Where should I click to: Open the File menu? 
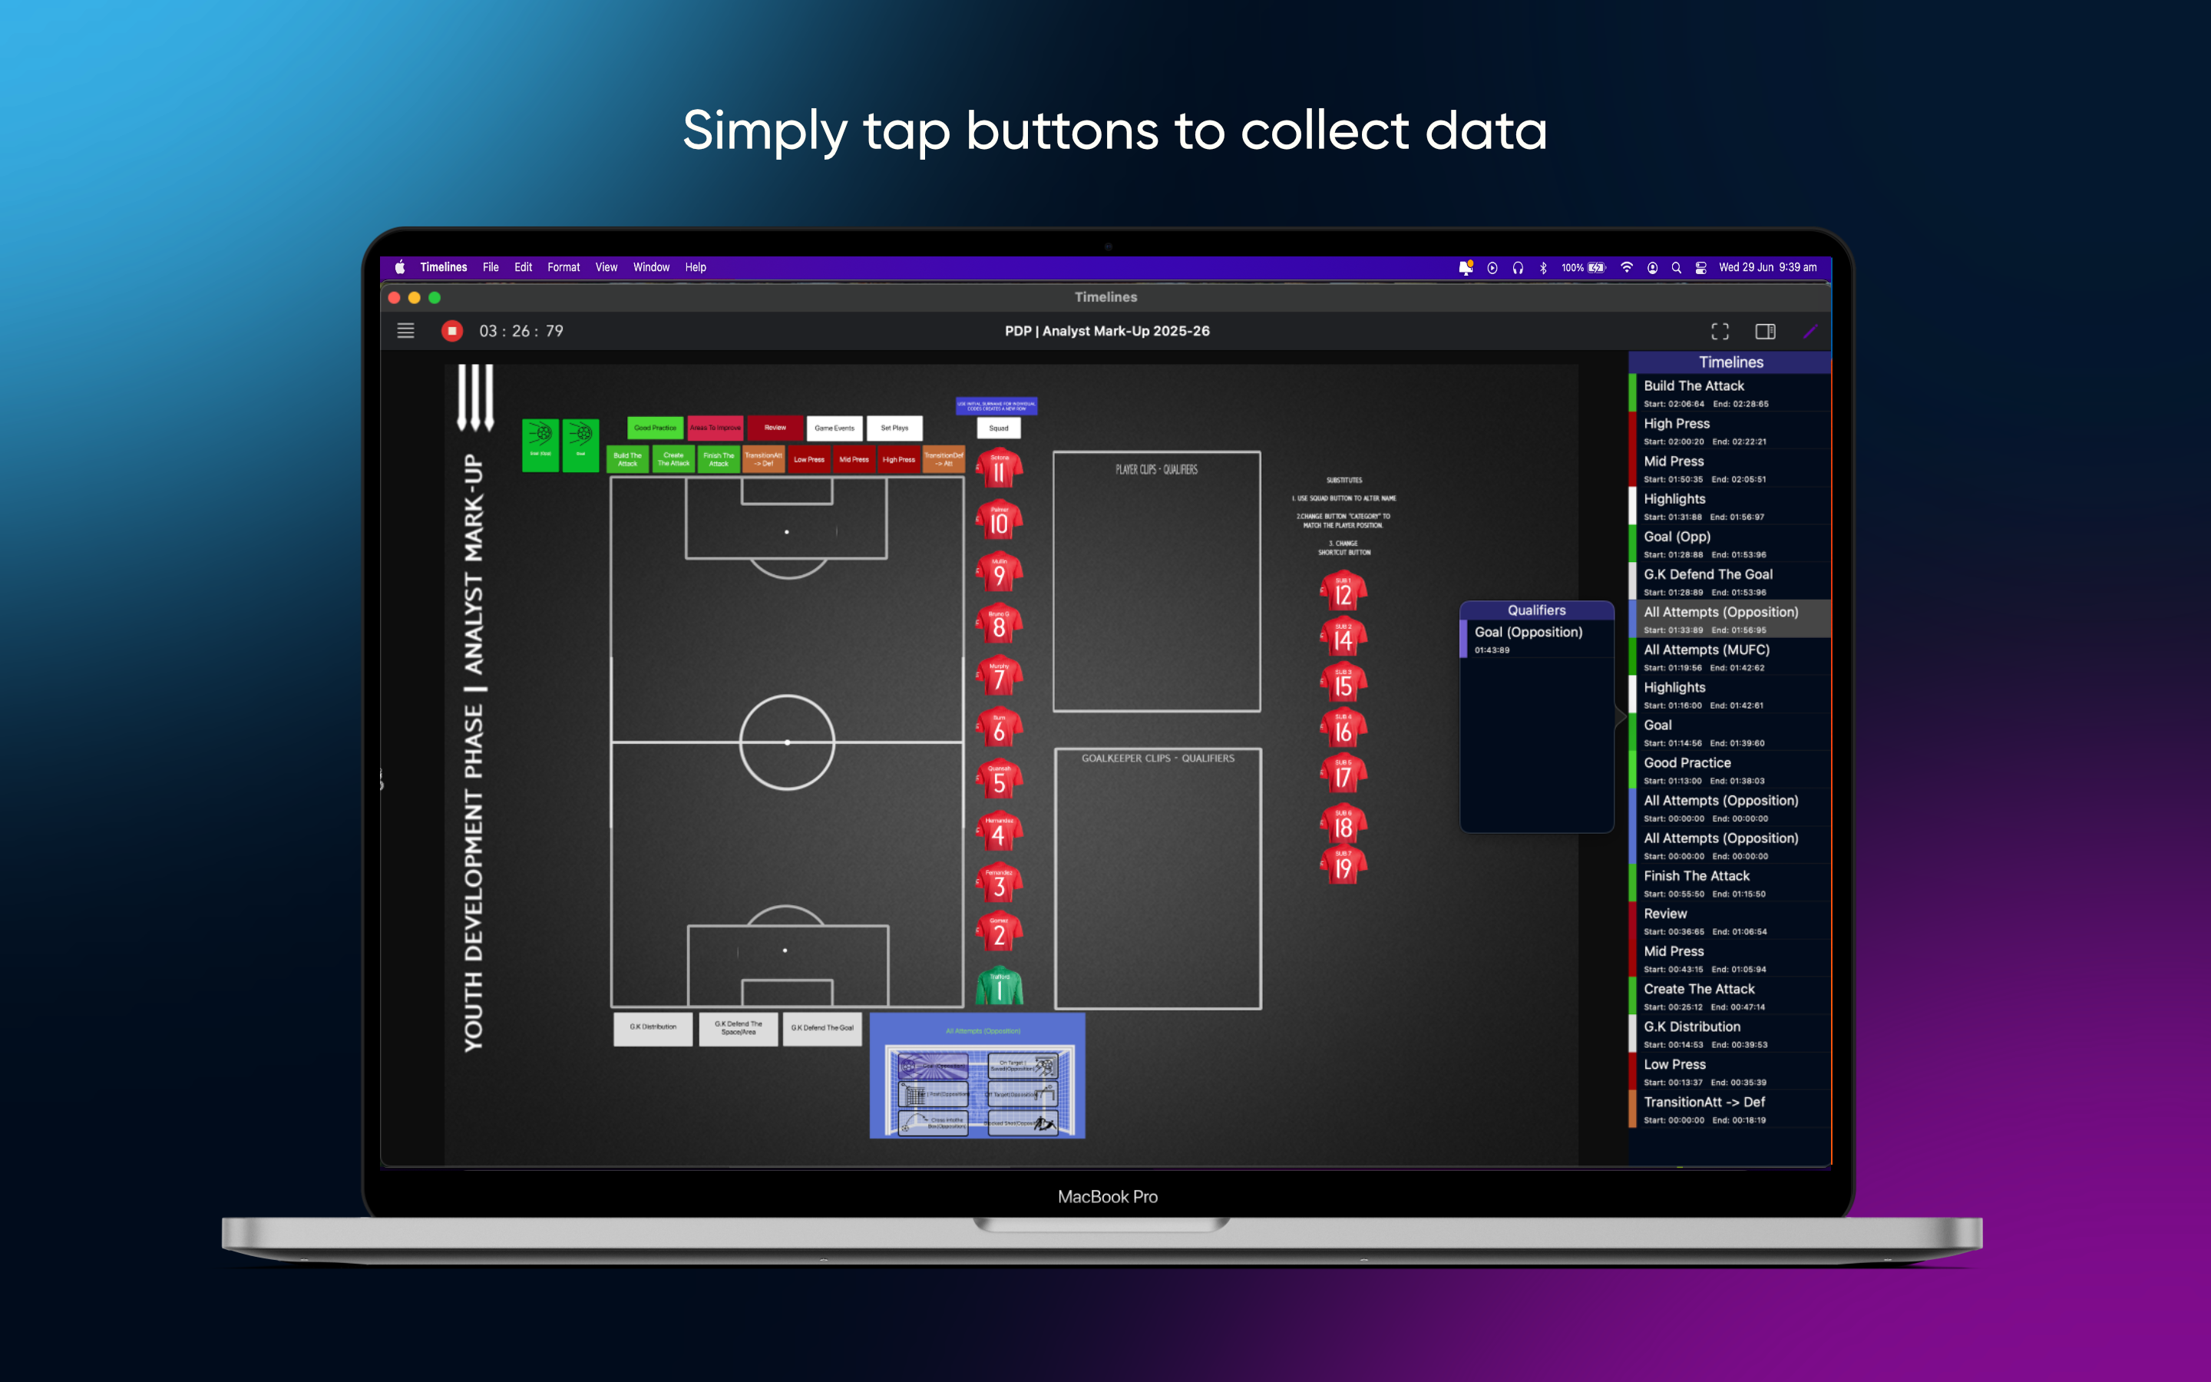(491, 267)
